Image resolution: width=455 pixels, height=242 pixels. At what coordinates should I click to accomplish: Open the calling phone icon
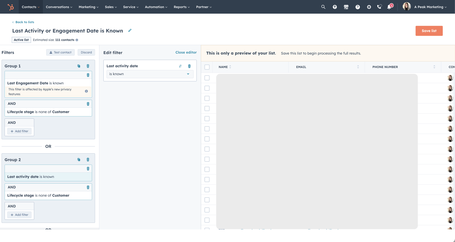click(x=379, y=7)
